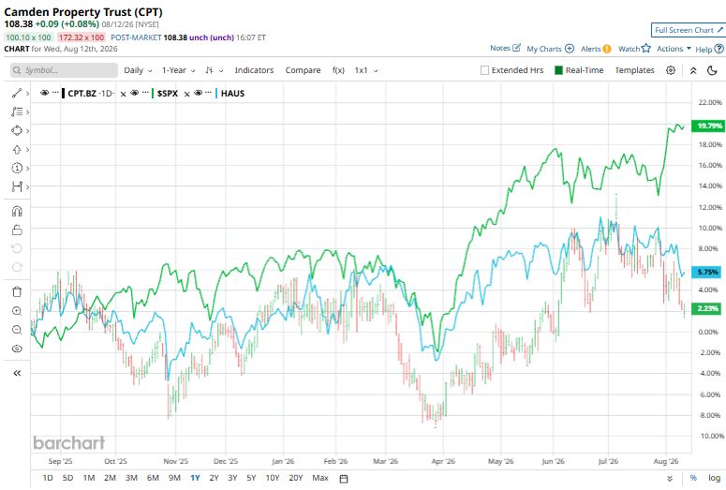Select the 1D time range

point(48,478)
